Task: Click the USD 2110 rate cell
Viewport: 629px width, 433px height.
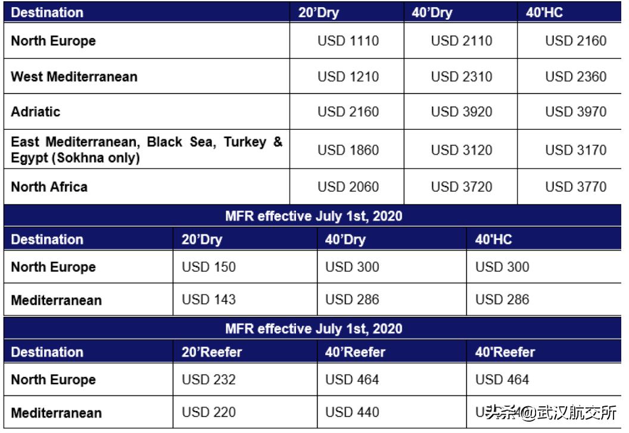Action: click(x=462, y=41)
